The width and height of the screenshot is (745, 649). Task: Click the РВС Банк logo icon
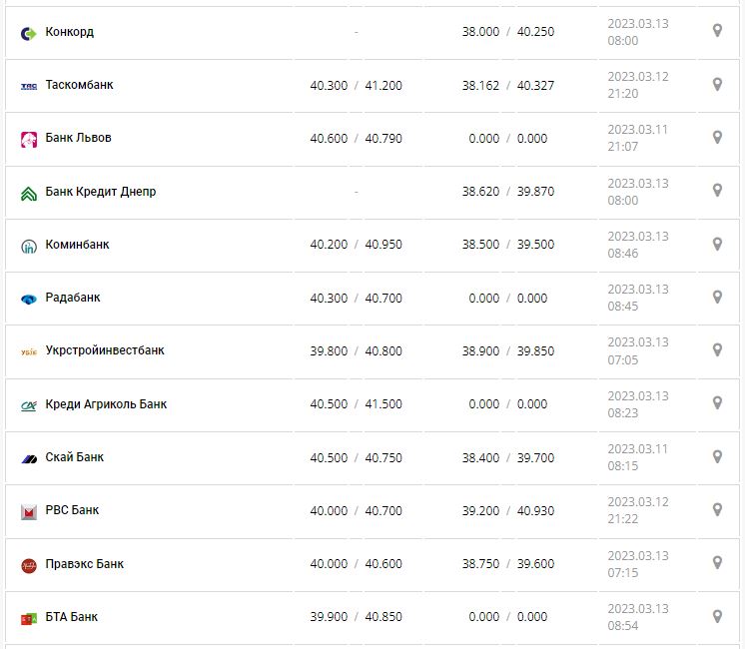point(29,511)
